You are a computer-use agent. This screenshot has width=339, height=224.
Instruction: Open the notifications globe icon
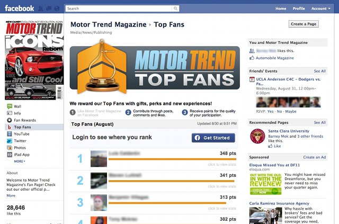coord(57,8)
